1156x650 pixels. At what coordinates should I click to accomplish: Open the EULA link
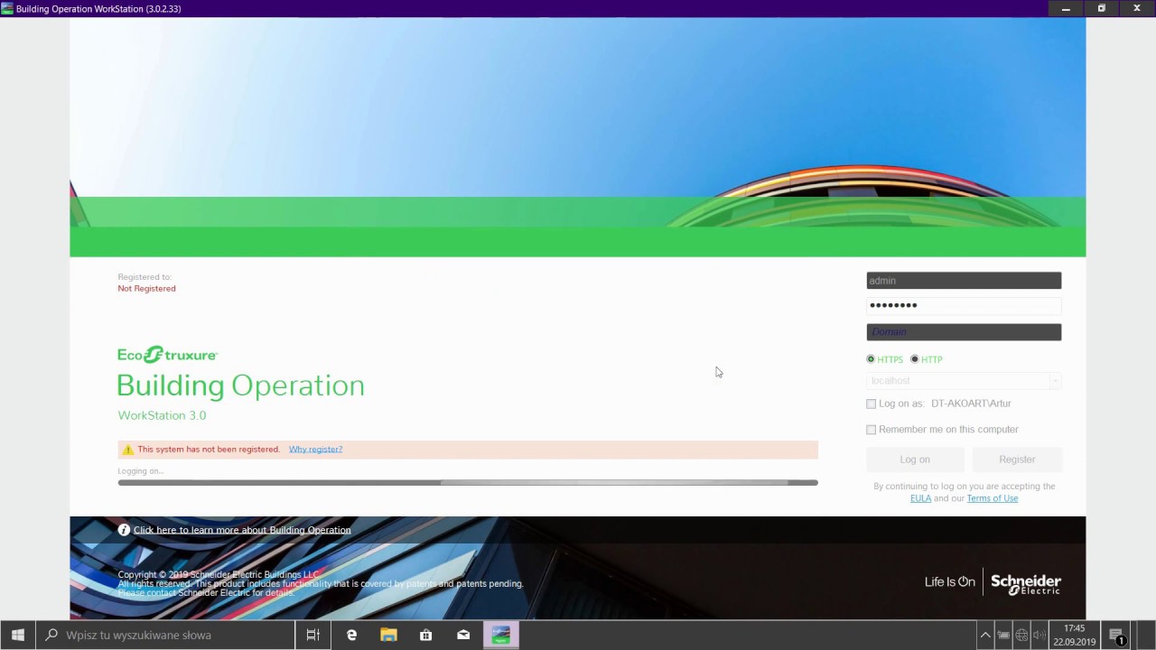pos(920,498)
